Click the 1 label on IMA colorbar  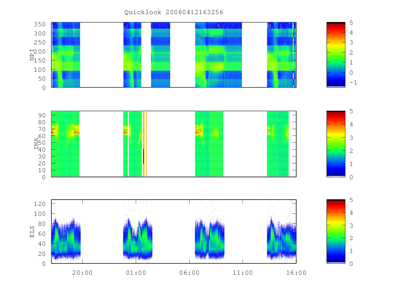pyautogui.click(x=351, y=164)
